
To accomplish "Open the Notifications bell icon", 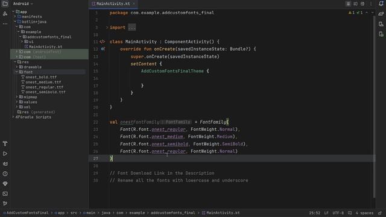I will tap(381, 4).
